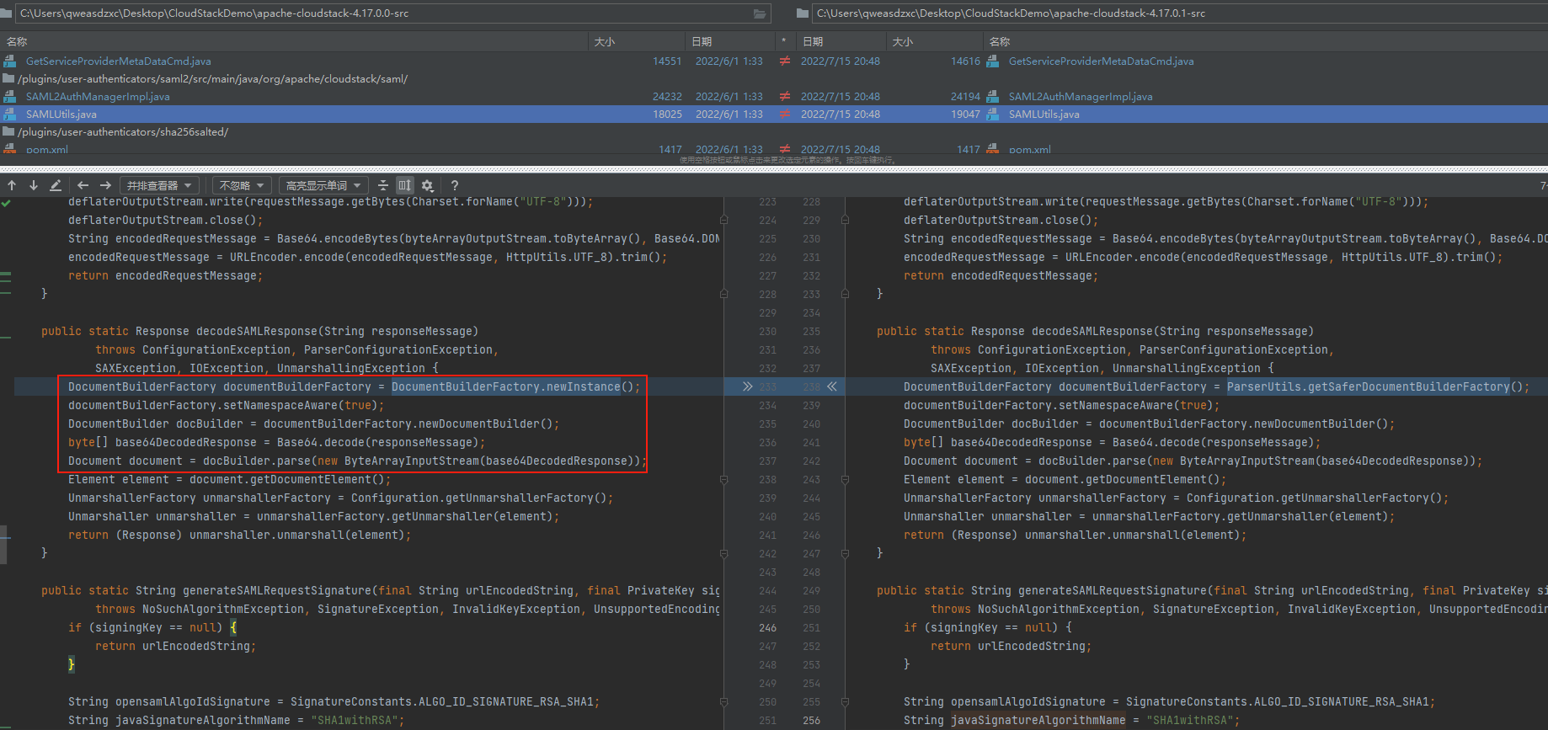Viewport: 1548px width, 730px height.
Task: Select GetServiceProviderMetaDataCmd.java in right list
Action: 1101,61
